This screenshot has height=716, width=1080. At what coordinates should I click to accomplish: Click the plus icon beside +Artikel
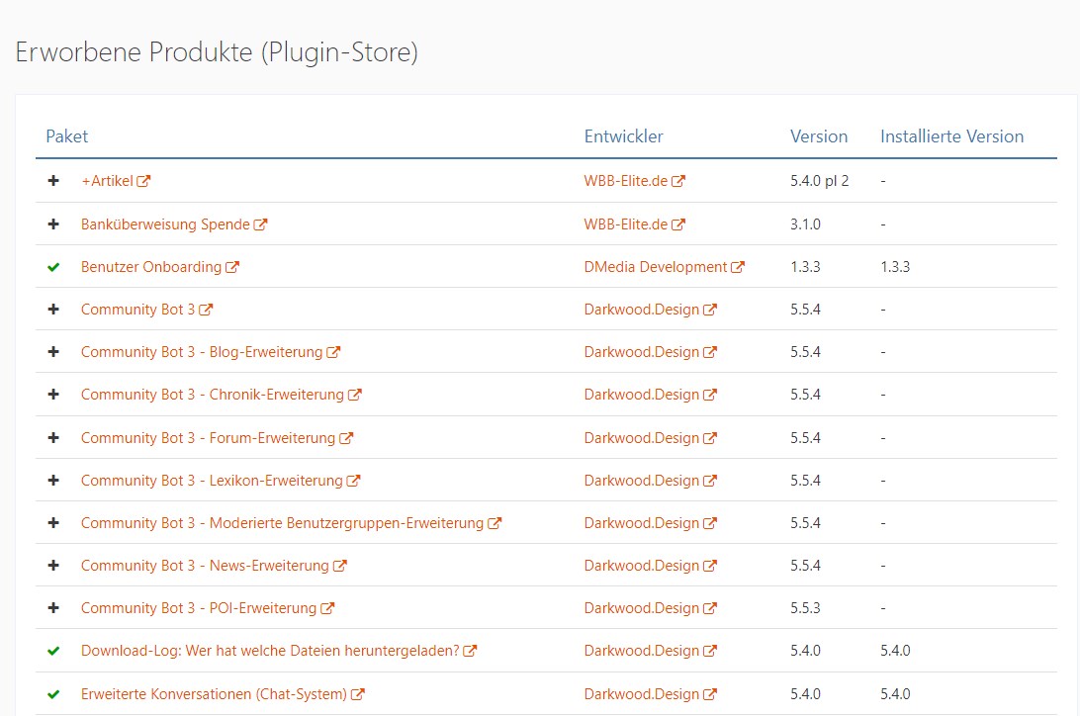[x=53, y=181]
